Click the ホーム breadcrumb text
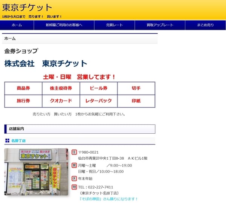 tap(10, 38)
